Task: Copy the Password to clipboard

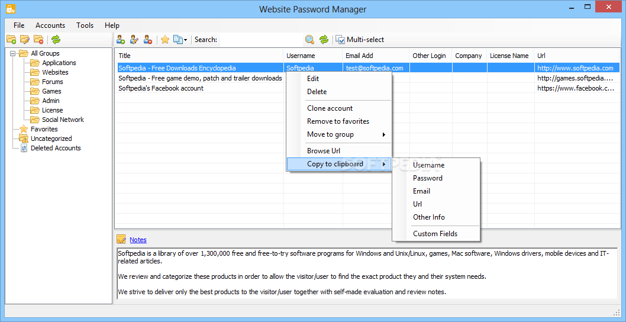Action: pos(436,178)
